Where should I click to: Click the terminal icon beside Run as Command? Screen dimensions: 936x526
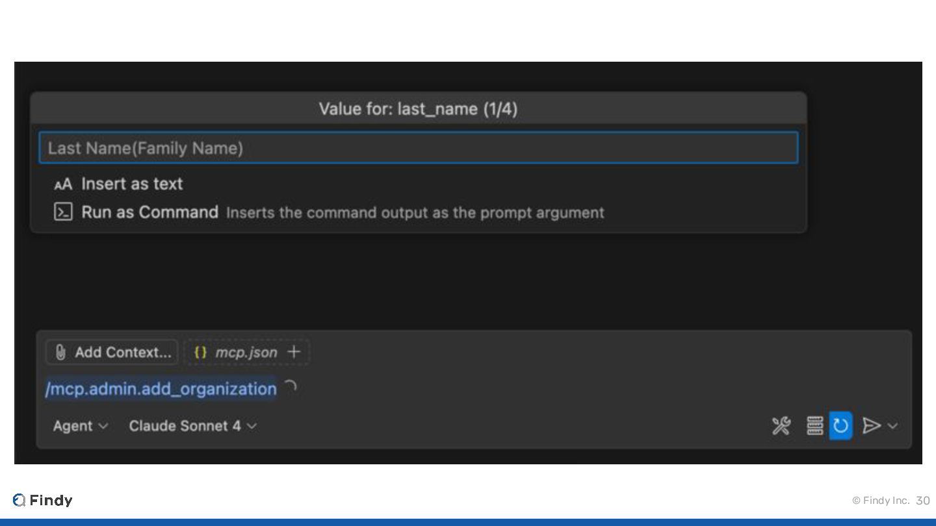(x=63, y=212)
